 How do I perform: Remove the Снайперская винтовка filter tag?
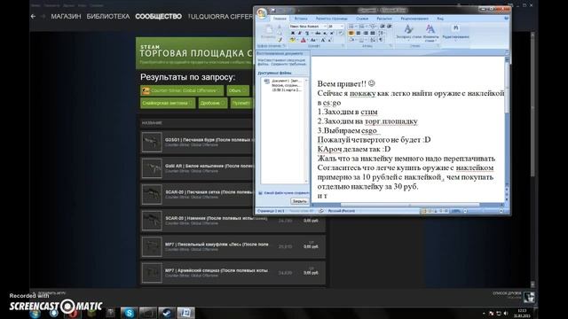[x=191, y=103]
